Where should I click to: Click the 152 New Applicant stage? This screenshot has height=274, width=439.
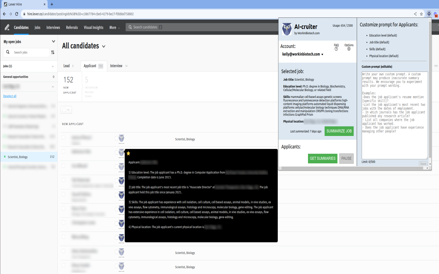tap(70, 85)
